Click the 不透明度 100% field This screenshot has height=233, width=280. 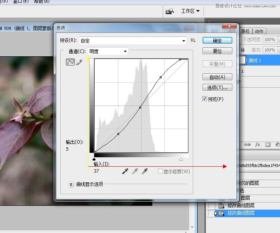pos(270,40)
